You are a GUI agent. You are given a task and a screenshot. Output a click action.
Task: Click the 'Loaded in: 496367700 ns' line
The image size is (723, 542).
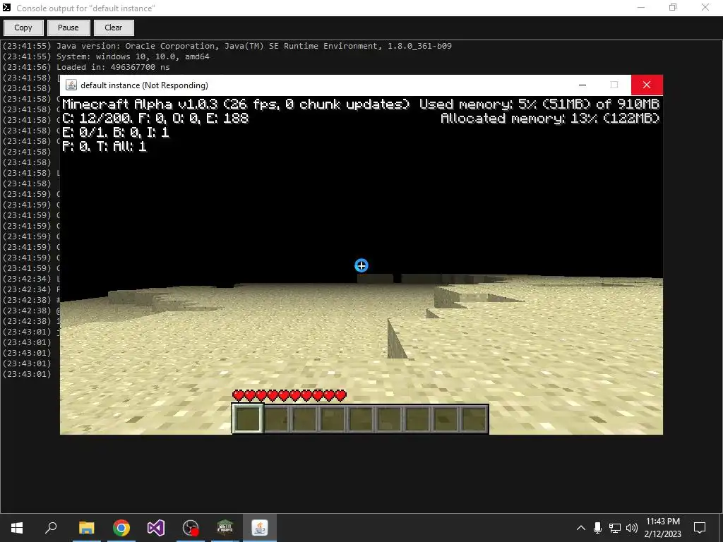[113, 67]
